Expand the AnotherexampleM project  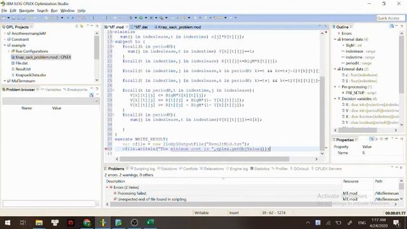click(4, 33)
